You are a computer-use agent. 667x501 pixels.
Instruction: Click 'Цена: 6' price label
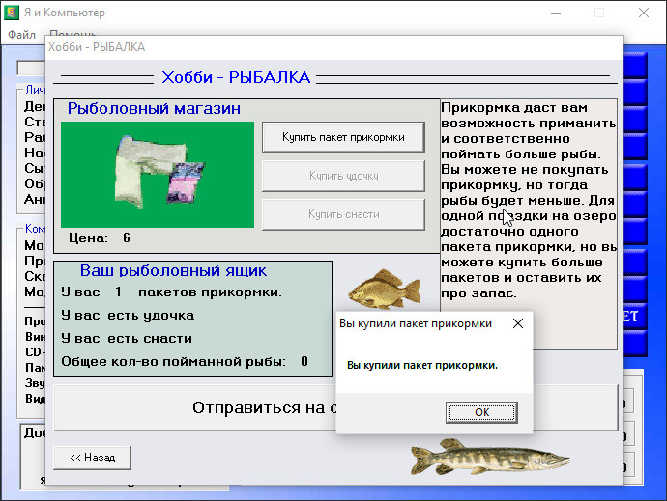point(100,238)
